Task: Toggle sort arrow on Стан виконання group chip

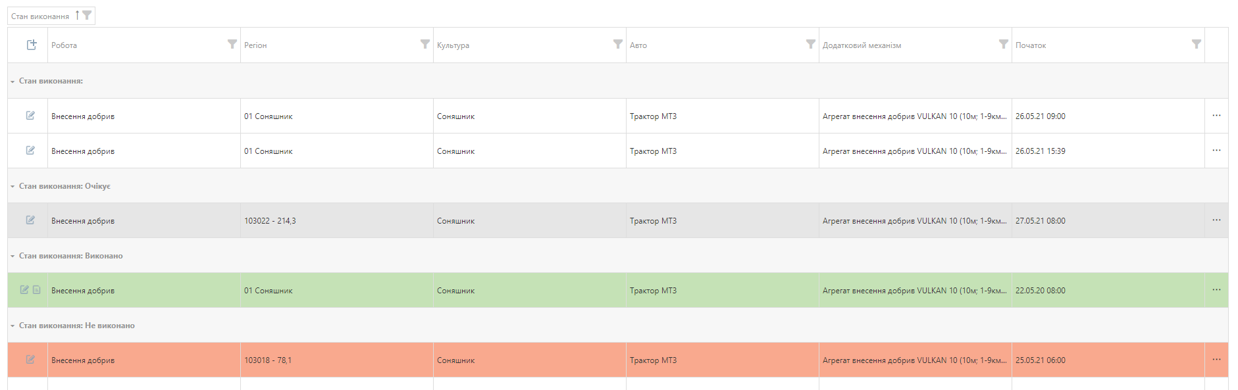Action: (x=77, y=15)
